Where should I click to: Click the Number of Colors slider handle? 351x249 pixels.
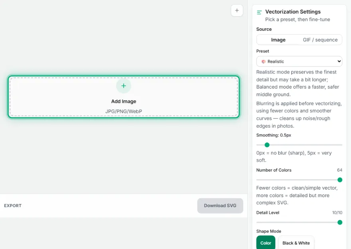339,180
